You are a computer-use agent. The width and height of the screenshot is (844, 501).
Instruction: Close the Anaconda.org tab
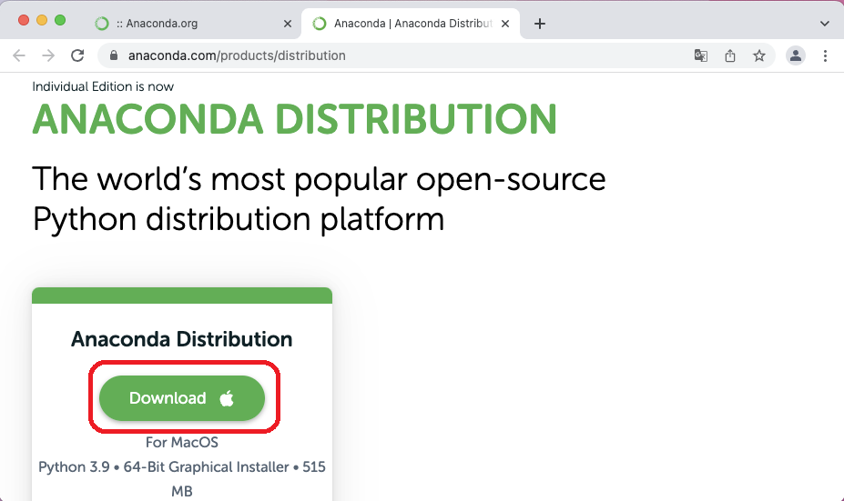[288, 24]
